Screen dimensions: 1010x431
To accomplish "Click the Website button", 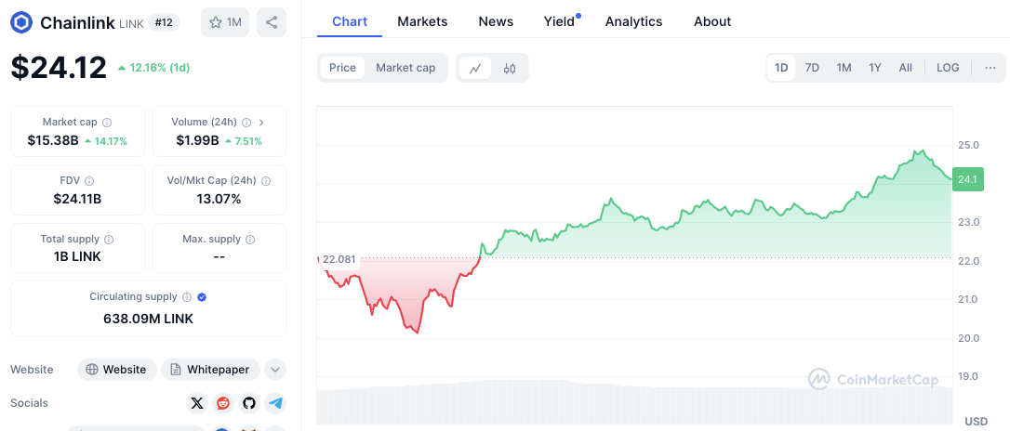I will coord(115,370).
